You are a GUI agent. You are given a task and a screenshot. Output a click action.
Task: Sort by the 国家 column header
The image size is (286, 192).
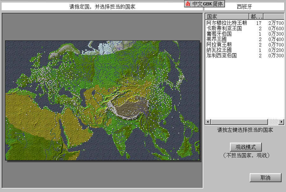227,17
